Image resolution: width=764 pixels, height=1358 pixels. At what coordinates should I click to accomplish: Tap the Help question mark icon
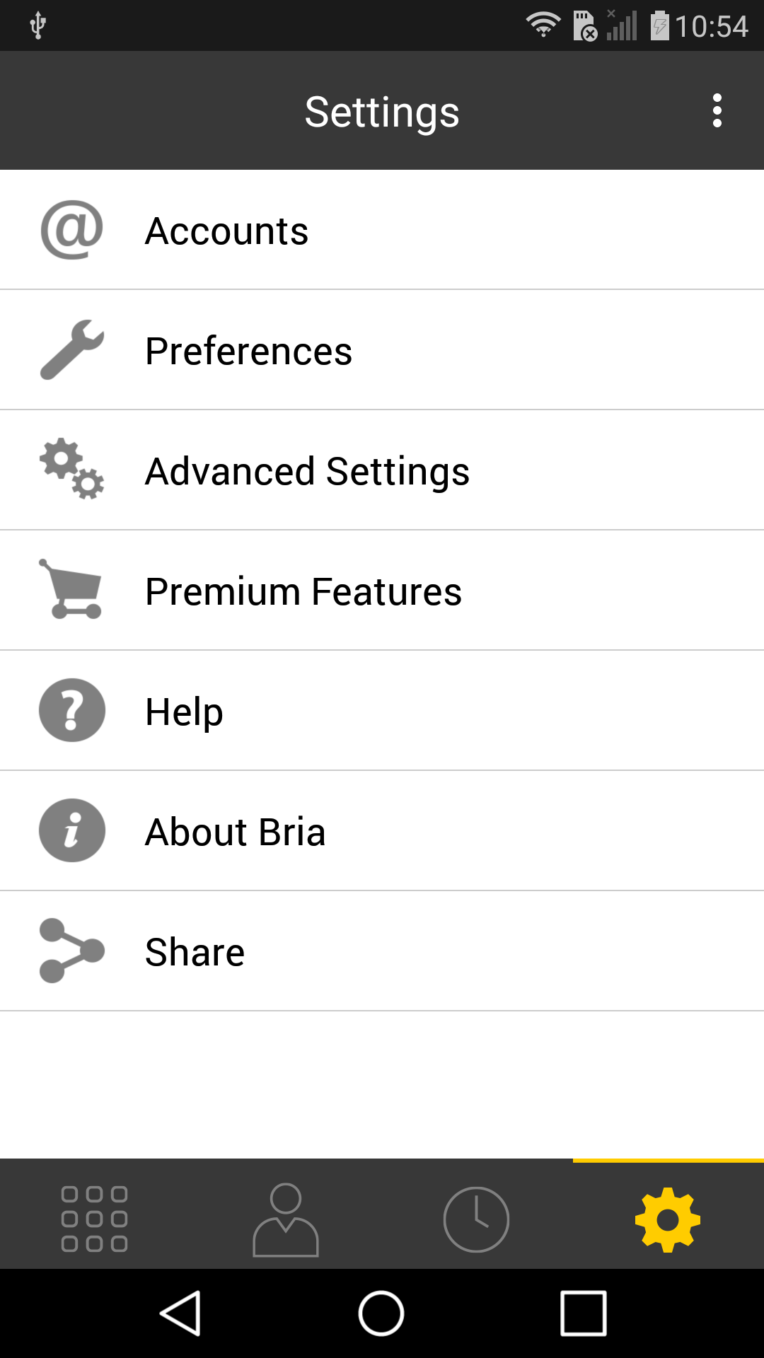(72, 710)
